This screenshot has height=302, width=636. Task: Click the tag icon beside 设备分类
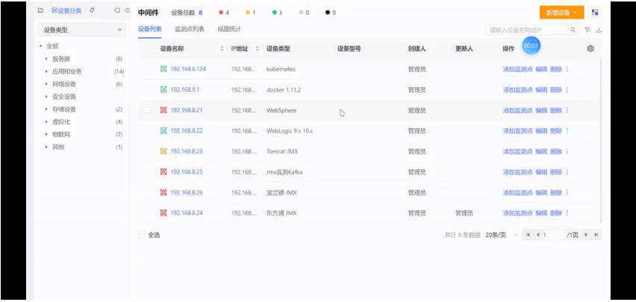click(x=92, y=11)
